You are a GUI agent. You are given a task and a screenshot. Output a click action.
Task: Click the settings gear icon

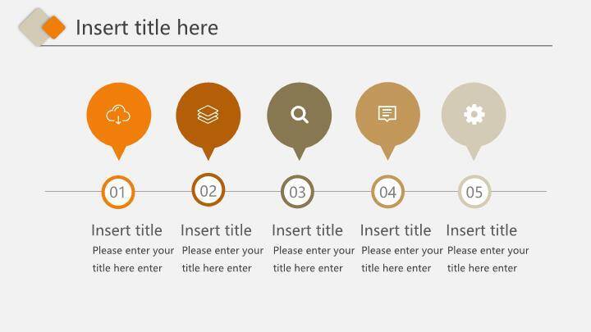tap(474, 115)
